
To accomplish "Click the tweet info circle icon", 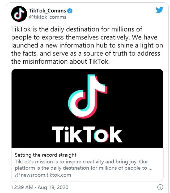I will [x=160, y=187].
